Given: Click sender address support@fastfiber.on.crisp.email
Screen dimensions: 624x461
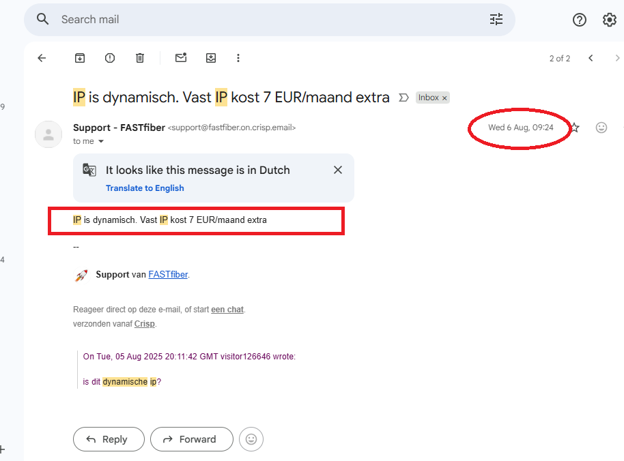Looking at the screenshot, I should [231, 128].
